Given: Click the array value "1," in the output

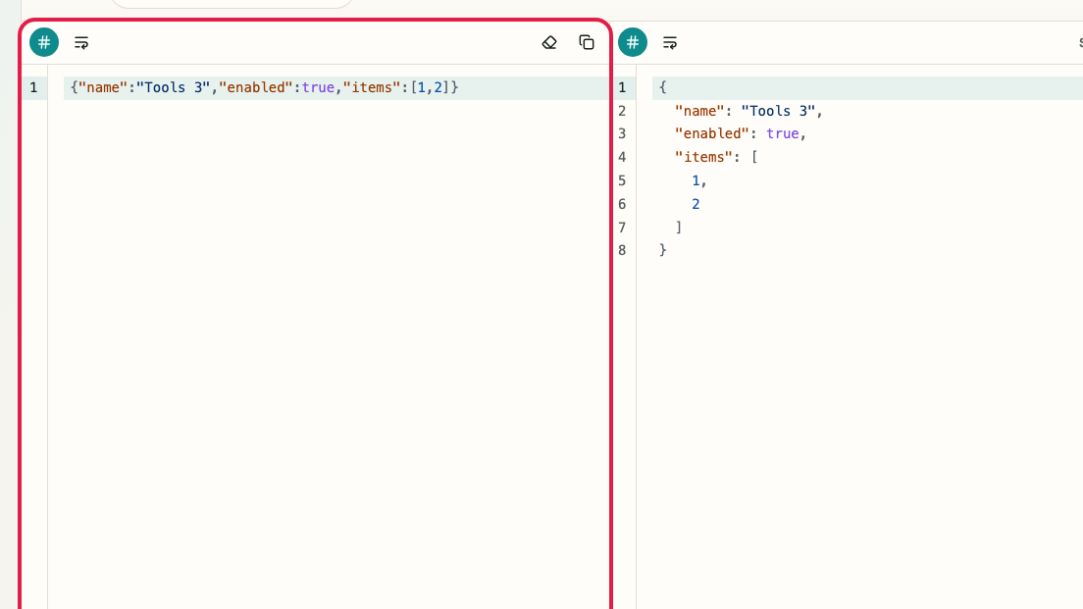Looking at the screenshot, I should 699,180.
